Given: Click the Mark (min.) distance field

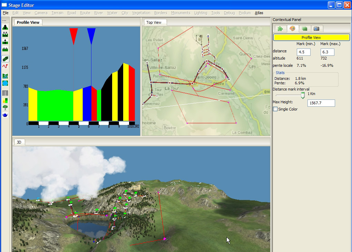Looking at the screenshot, I should 304,52.
